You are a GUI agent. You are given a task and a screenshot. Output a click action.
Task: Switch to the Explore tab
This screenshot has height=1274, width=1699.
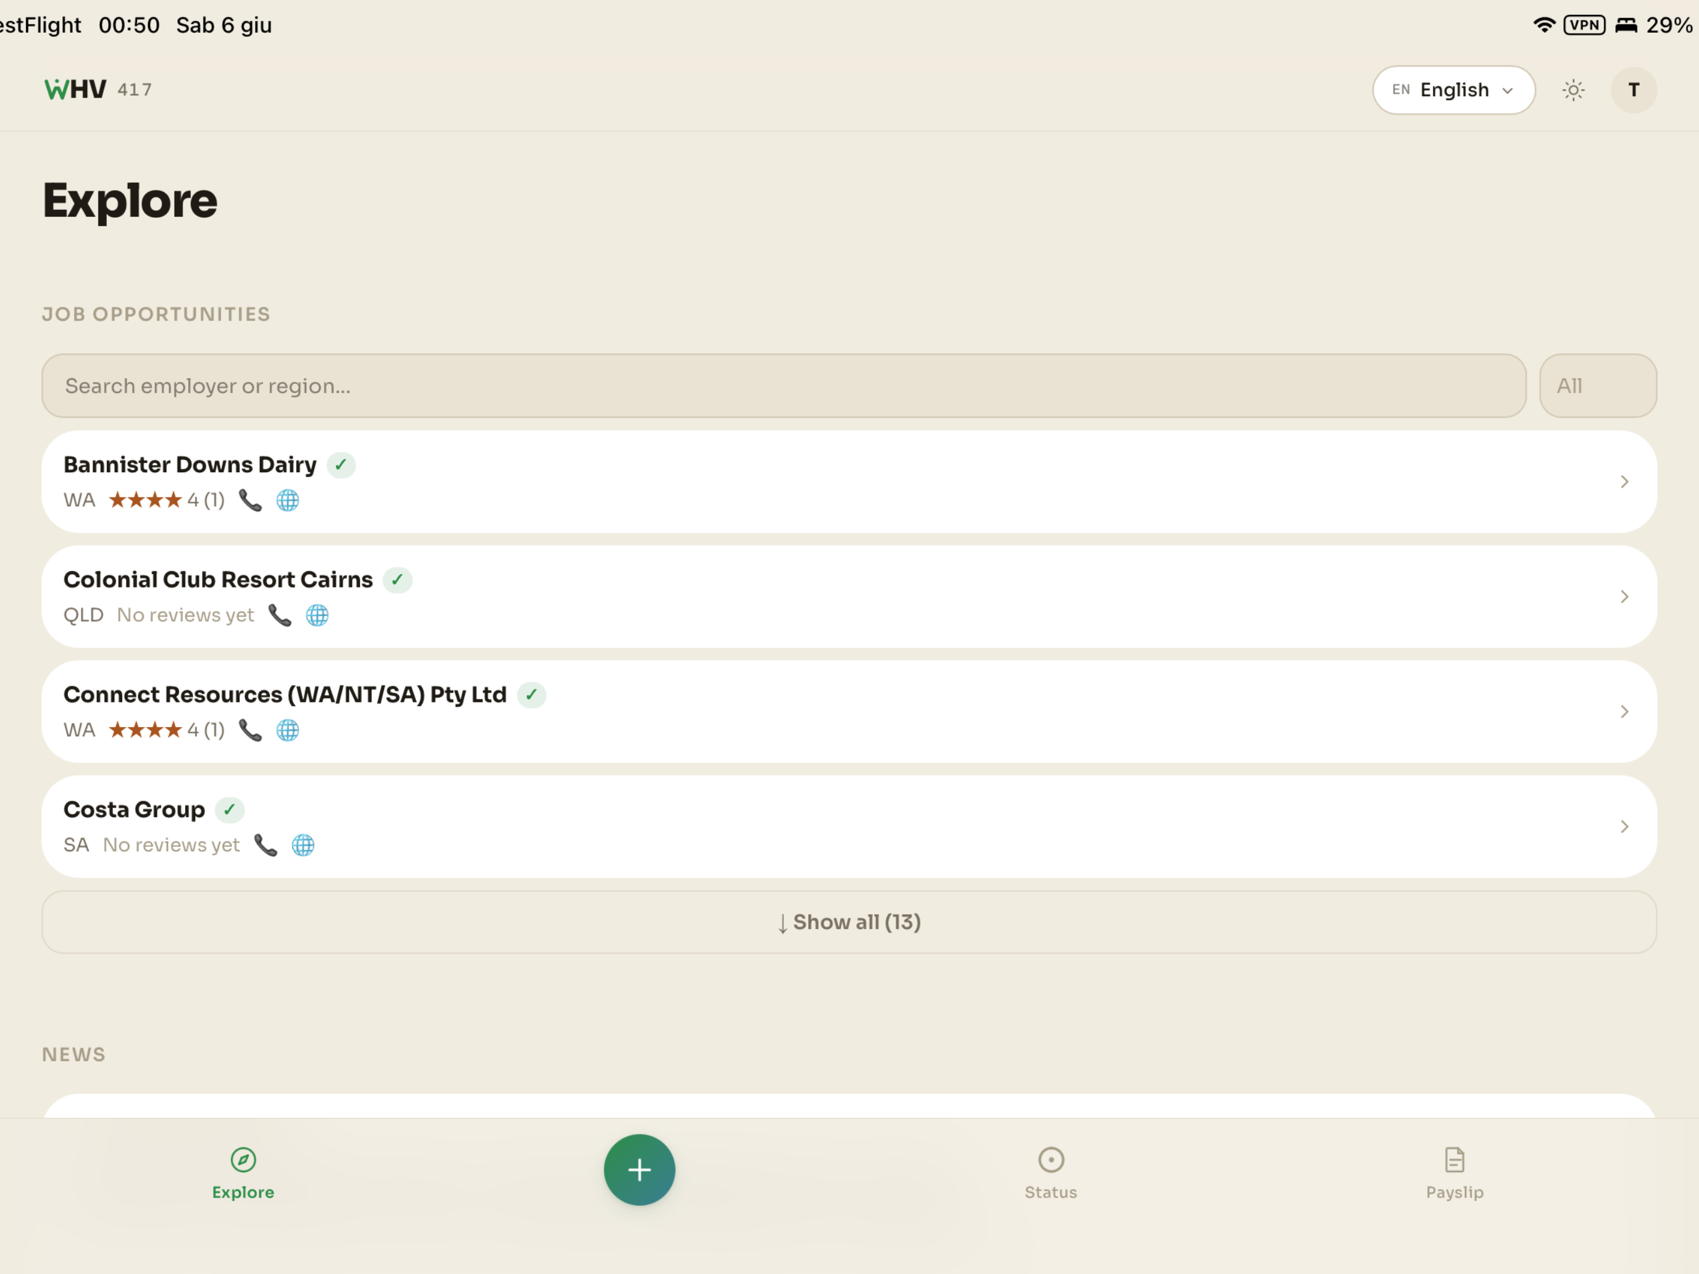click(243, 1173)
